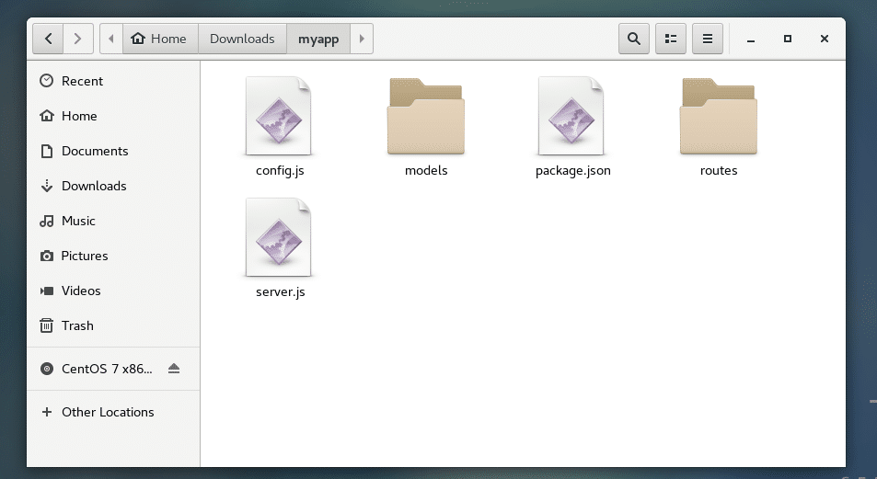877x479 pixels.
Task: Click the Pictures camera icon
Action: coord(46,256)
